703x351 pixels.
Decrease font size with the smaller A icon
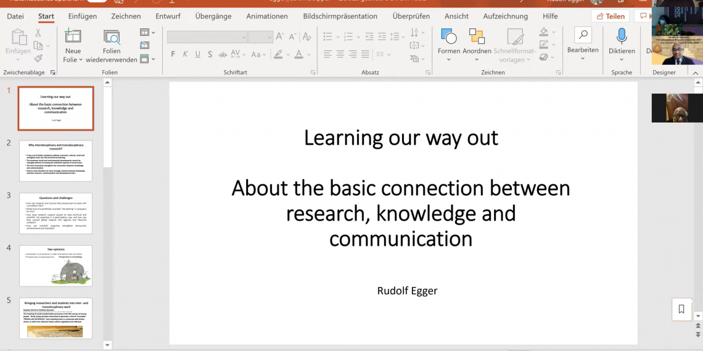click(x=293, y=36)
